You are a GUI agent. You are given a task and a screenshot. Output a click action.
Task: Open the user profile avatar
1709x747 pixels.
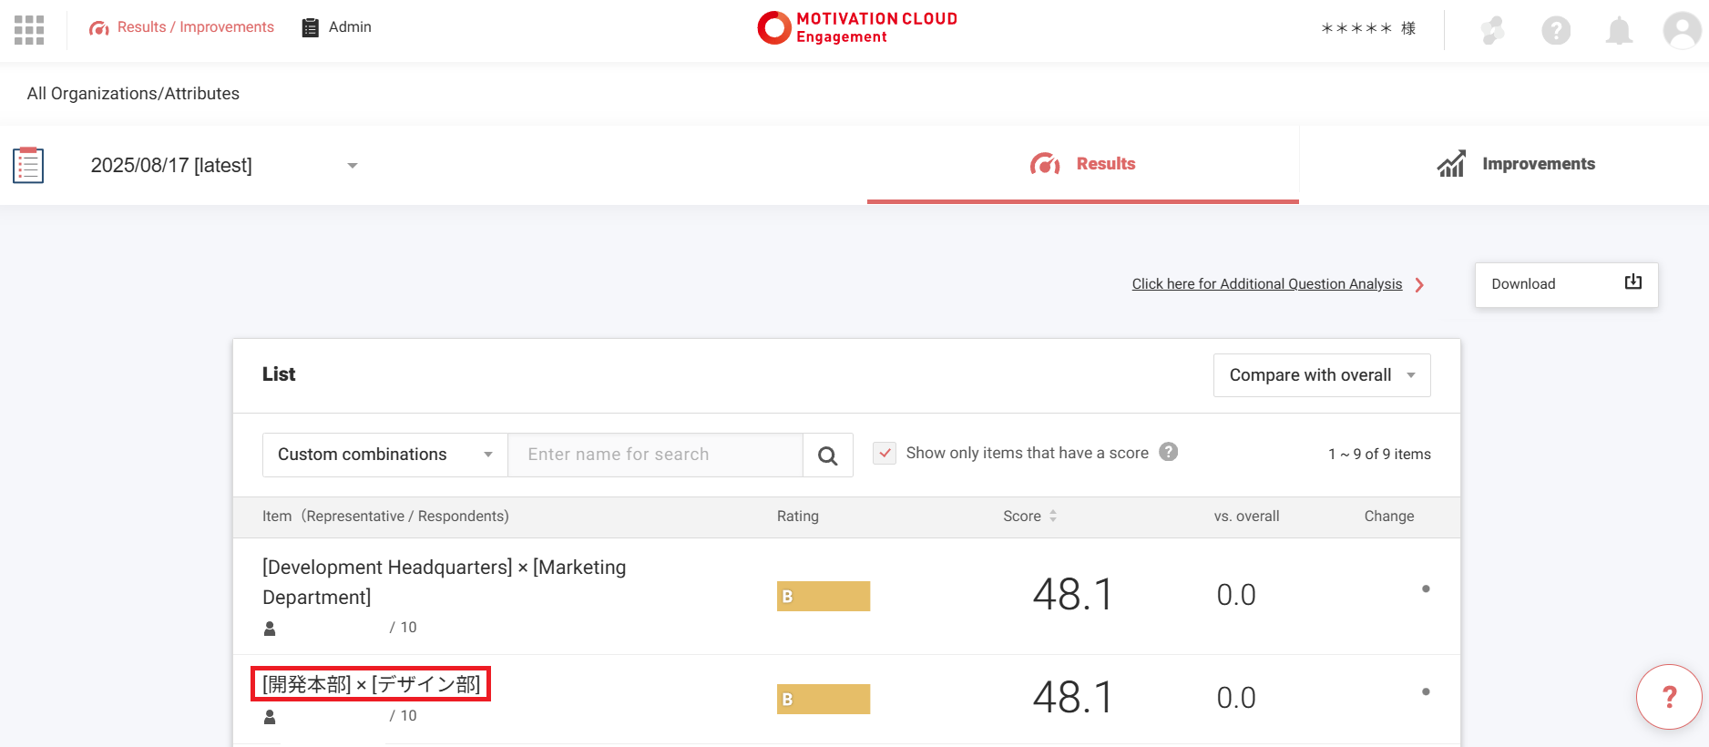coord(1682,31)
